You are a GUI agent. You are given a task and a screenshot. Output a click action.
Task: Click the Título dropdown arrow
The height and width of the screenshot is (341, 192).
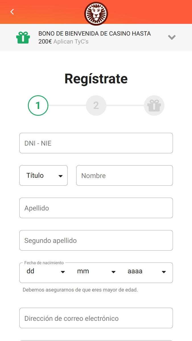[61, 176]
